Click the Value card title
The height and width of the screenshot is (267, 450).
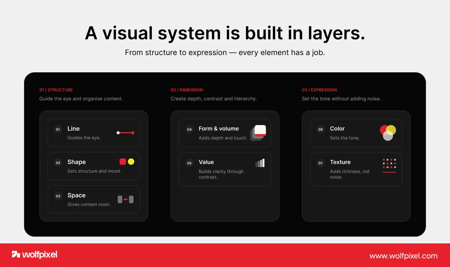(x=206, y=162)
